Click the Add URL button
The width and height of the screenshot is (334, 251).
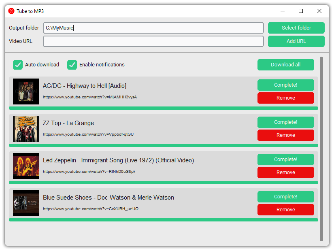coord(296,41)
